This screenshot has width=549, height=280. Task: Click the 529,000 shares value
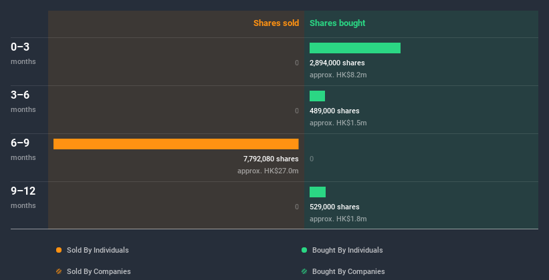tap(334, 207)
